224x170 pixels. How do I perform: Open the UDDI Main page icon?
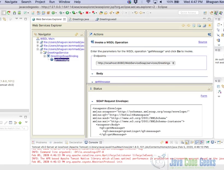[x=194, y=25]
